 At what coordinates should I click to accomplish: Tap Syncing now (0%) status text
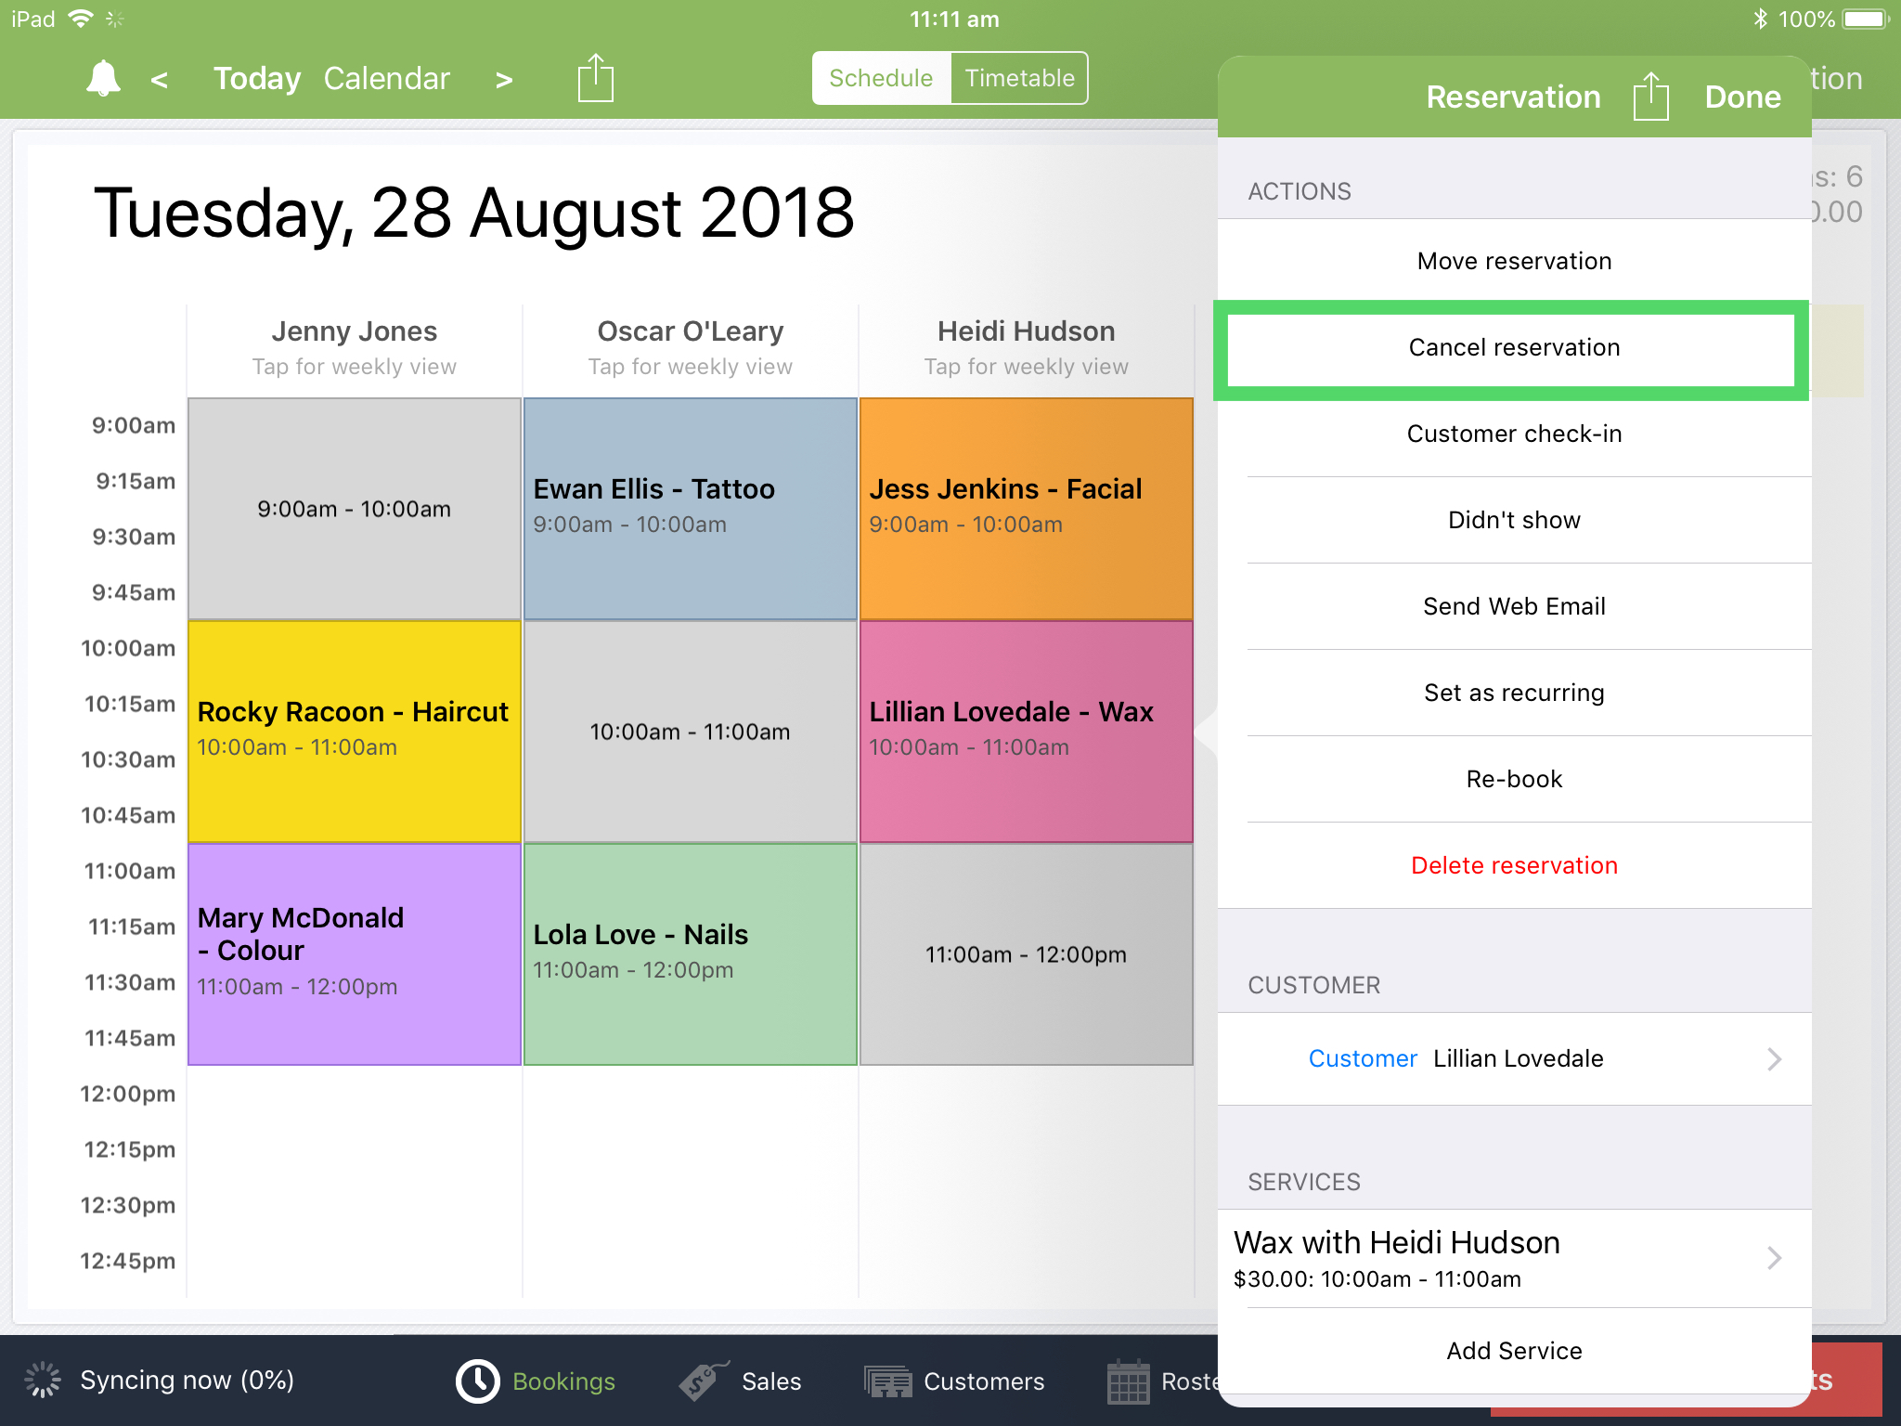pyautogui.click(x=187, y=1381)
